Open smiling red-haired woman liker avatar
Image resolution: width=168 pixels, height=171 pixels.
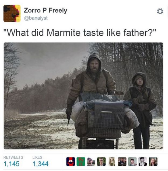153,162
